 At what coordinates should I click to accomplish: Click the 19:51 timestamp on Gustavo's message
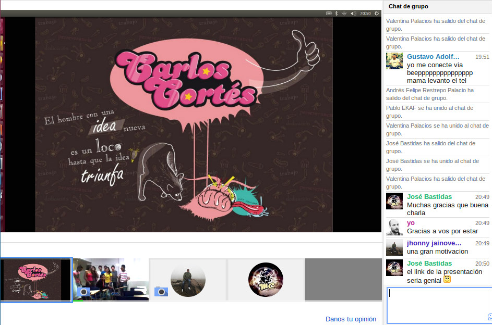[x=482, y=57]
